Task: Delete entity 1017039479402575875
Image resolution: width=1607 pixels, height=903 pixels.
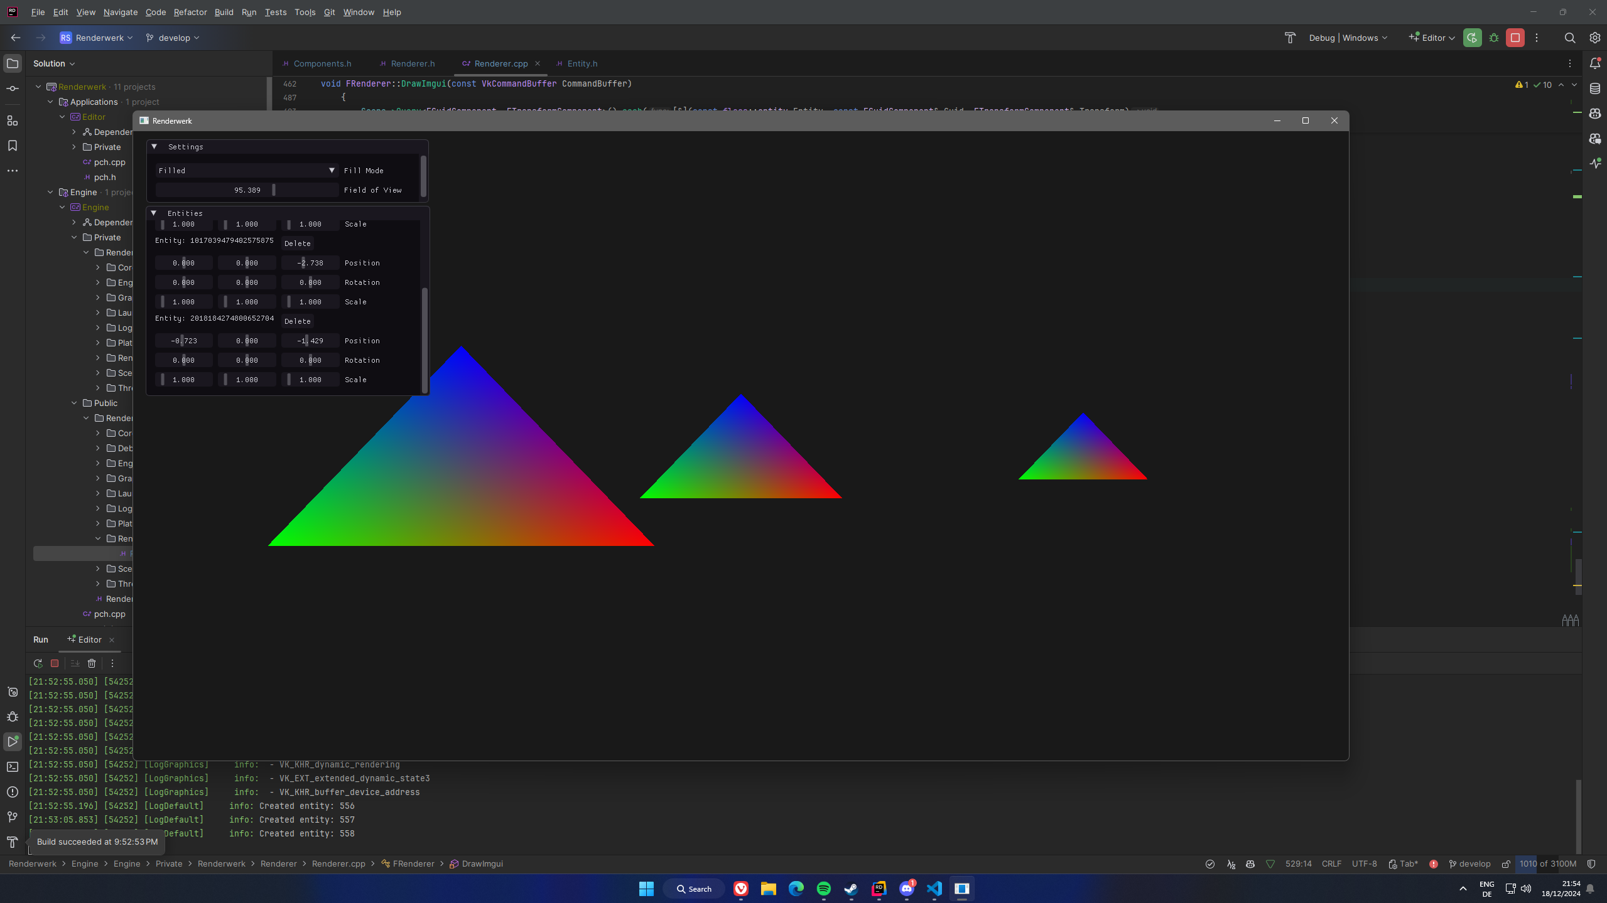Action: 298,243
